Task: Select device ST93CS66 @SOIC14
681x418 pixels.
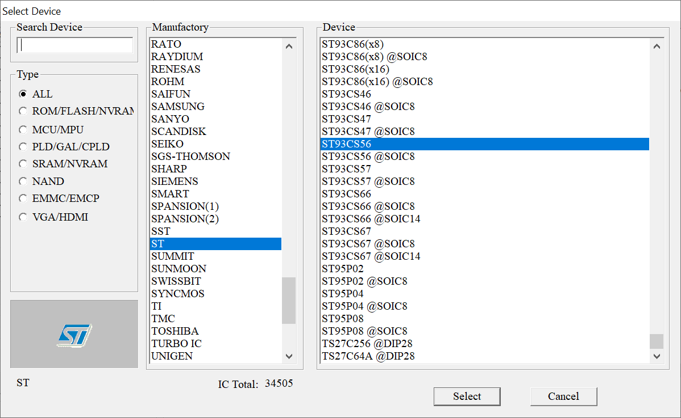Action: [485, 219]
